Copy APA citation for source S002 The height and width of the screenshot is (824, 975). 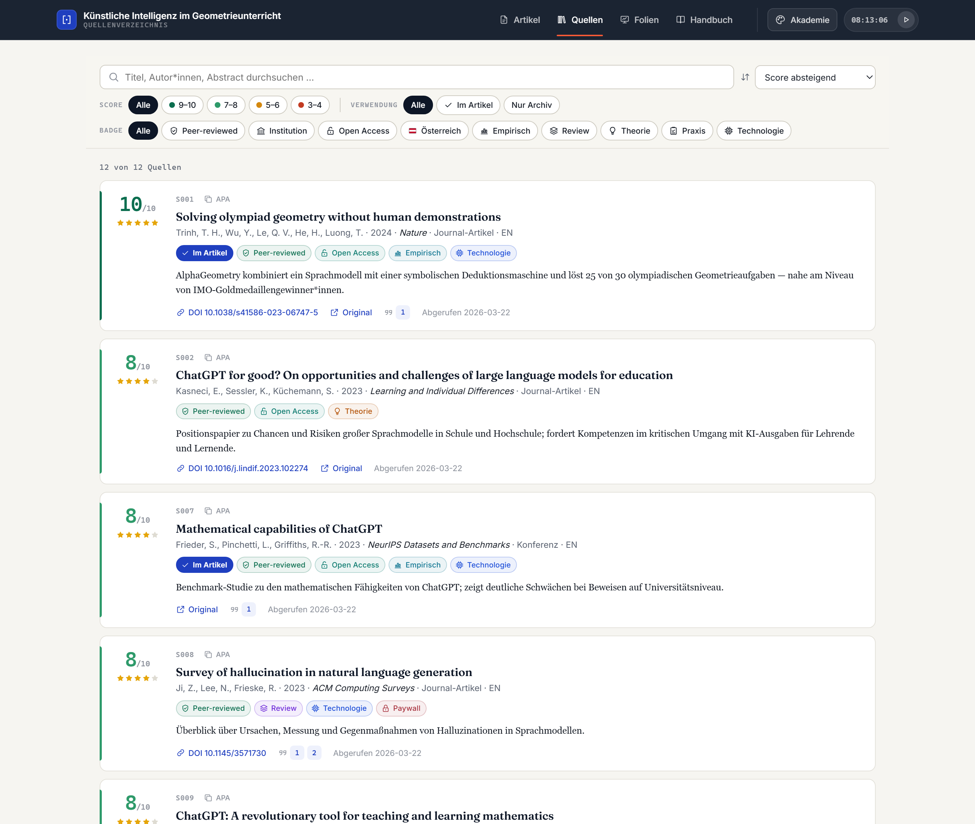tap(217, 357)
